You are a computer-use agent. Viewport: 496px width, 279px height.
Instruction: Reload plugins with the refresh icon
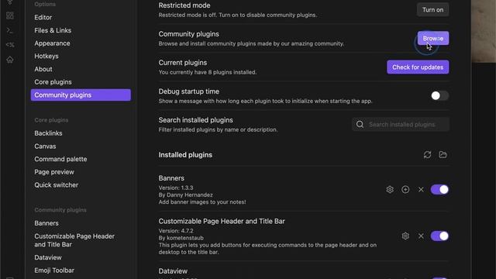[x=427, y=155]
